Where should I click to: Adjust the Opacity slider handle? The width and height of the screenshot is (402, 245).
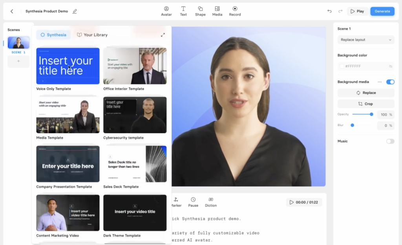click(371, 114)
